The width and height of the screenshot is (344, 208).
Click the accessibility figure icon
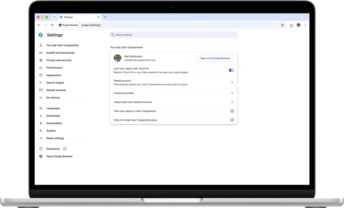[x=41, y=123]
